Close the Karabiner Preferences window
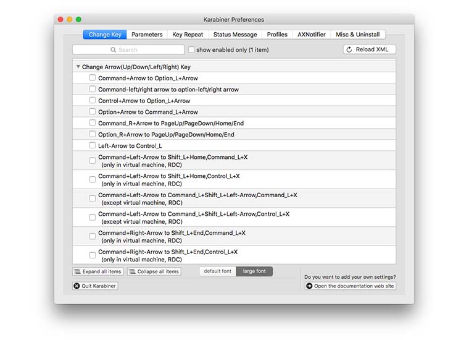 [60, 19]
